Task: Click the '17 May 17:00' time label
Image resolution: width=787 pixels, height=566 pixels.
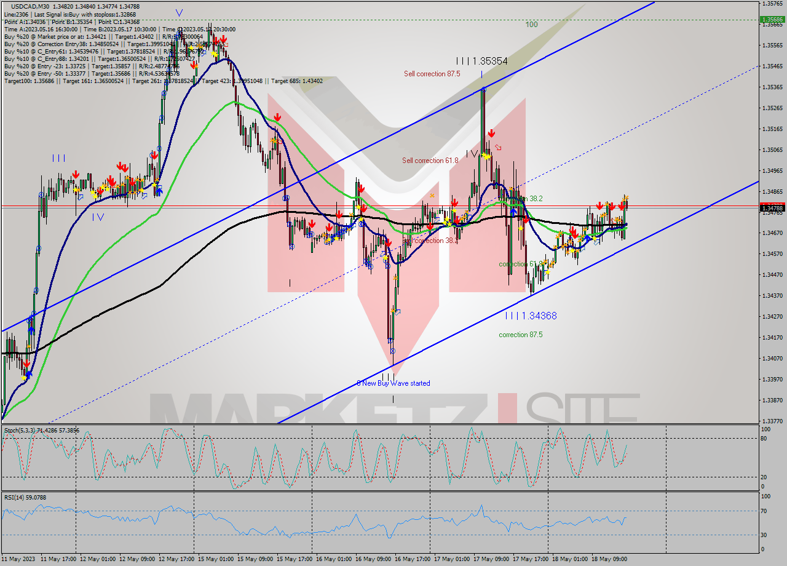Action: [x=530, y=559]
